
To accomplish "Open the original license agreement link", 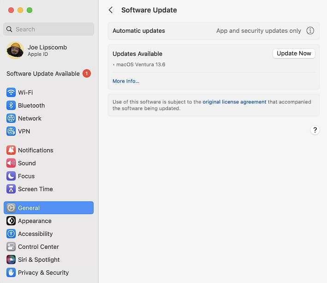I will pyautogui.click(x=234, y=102).
